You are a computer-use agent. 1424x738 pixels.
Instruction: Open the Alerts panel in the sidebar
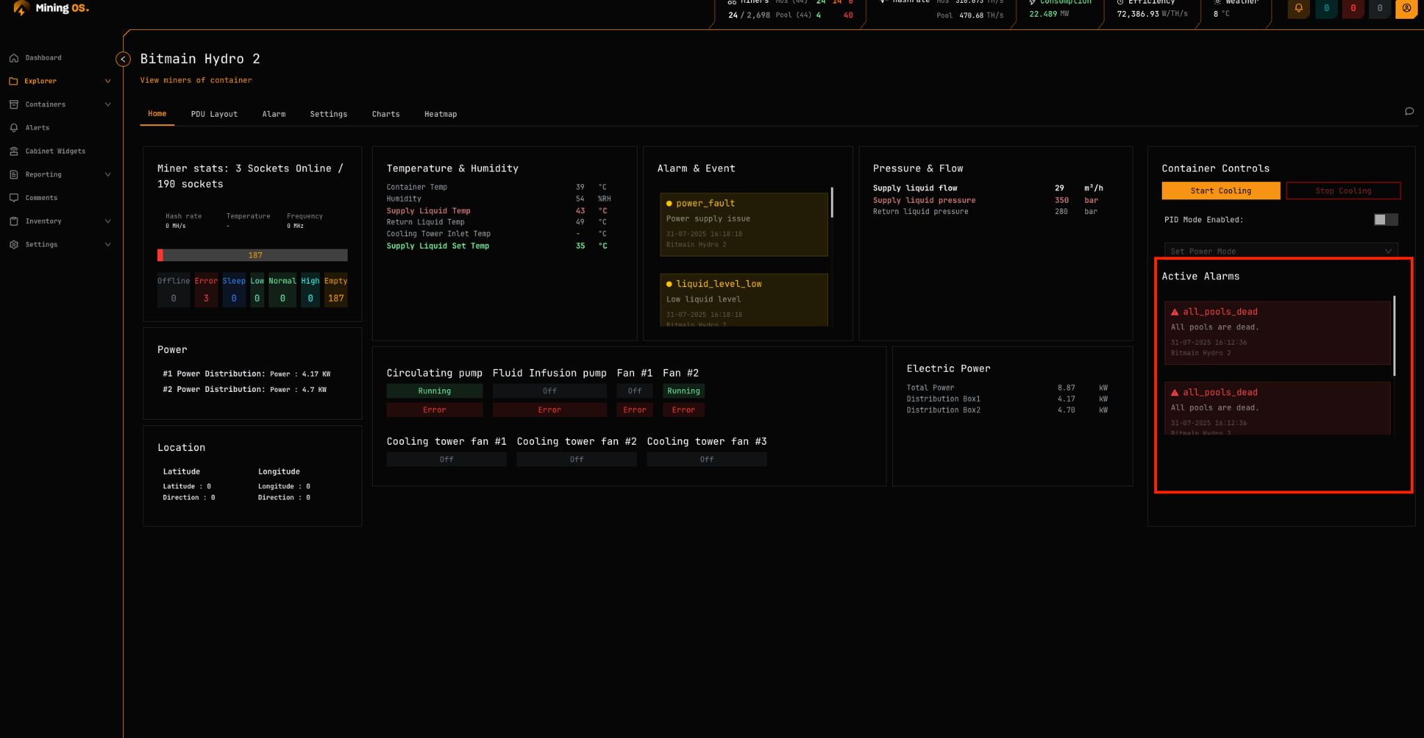coord(37,128)
